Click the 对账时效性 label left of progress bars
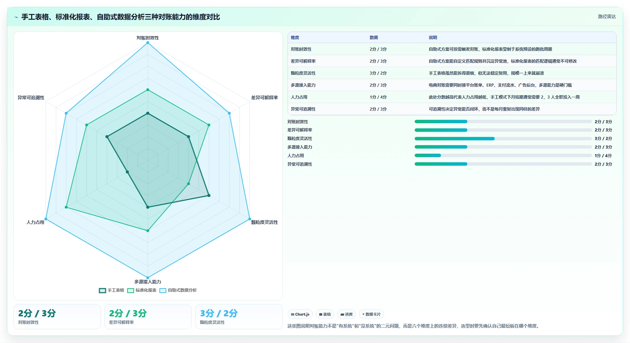Image resolution: width=630 pixels, height=343 pixels. (x=298, y=122)
